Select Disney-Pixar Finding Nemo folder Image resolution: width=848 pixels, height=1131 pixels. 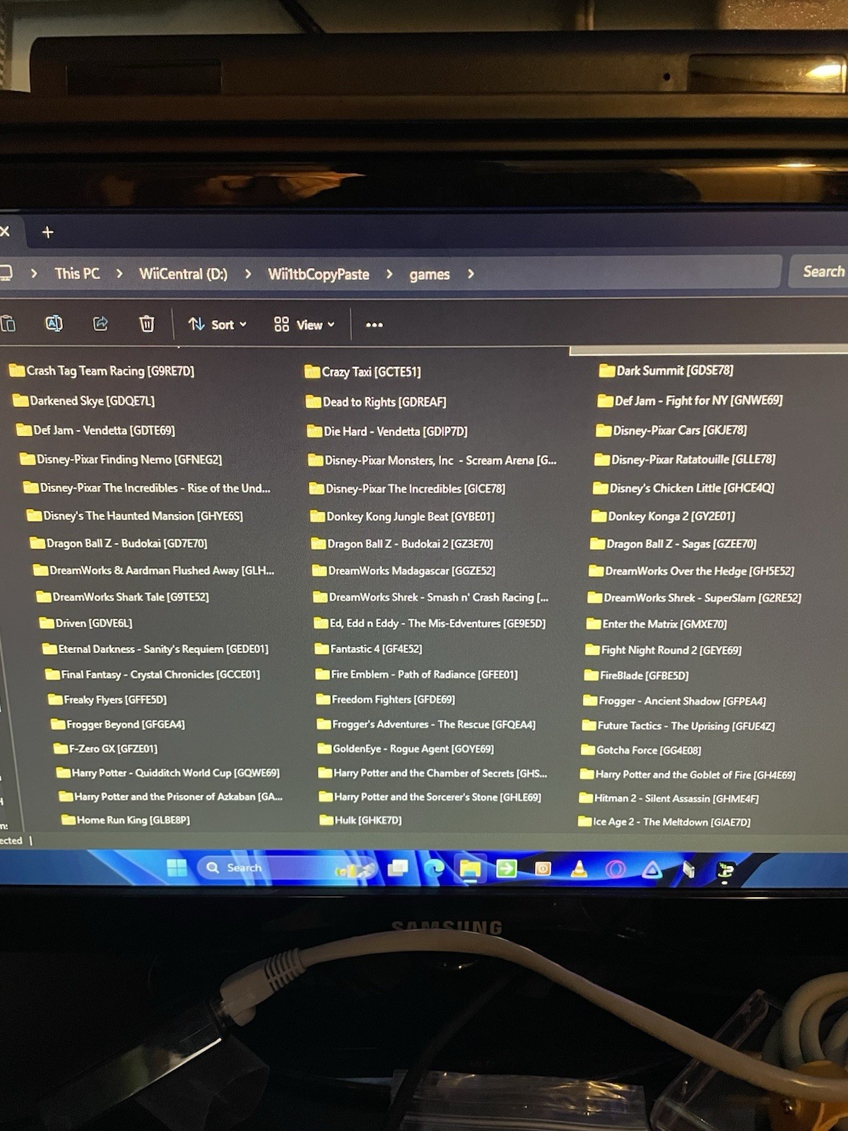tap(121, 459)
